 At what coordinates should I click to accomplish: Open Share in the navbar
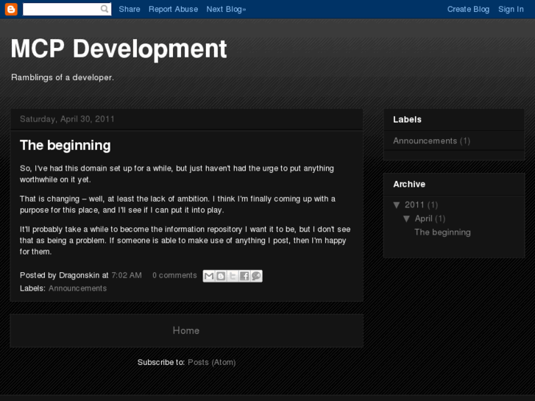[130, 9]
